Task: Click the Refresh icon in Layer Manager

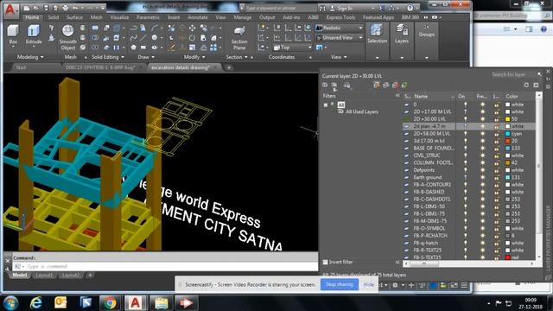Action: 526,85
